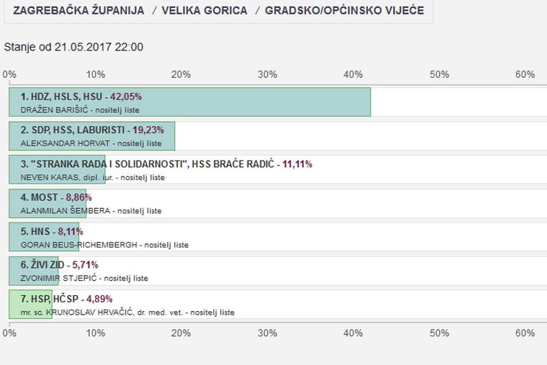Image resolution: width=547 pixels, height=365 pixels.
Task: Click candidate name ZVONIMIR STJEPIĆ
Action: [58, 278]
